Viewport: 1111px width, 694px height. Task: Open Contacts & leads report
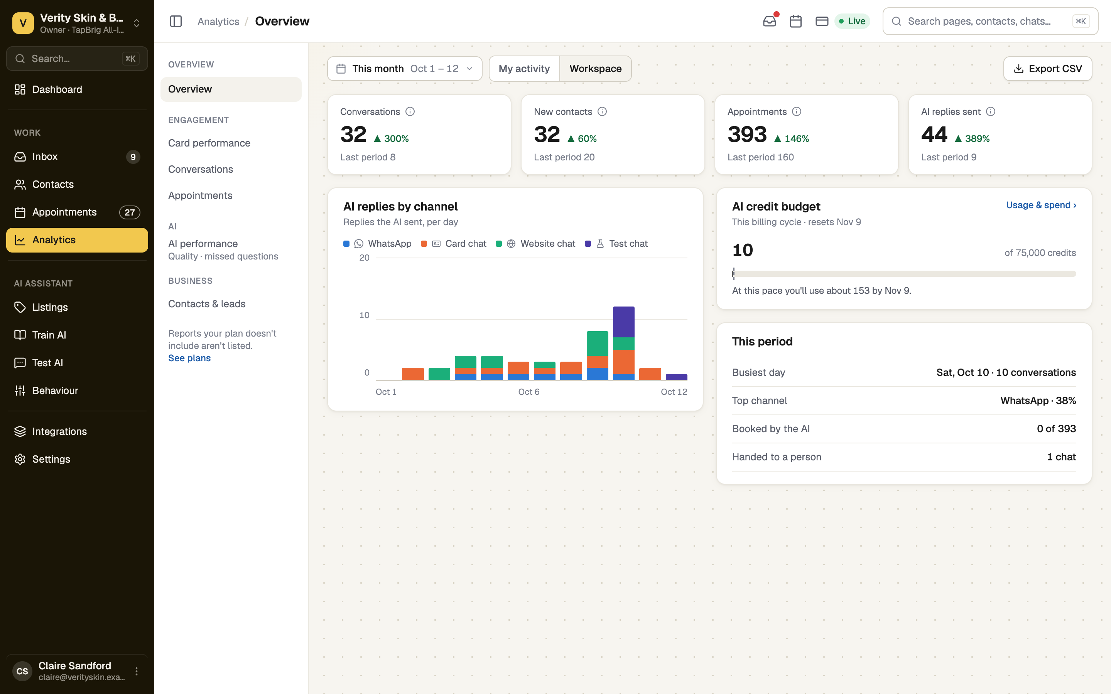click(x=231, y=304)
